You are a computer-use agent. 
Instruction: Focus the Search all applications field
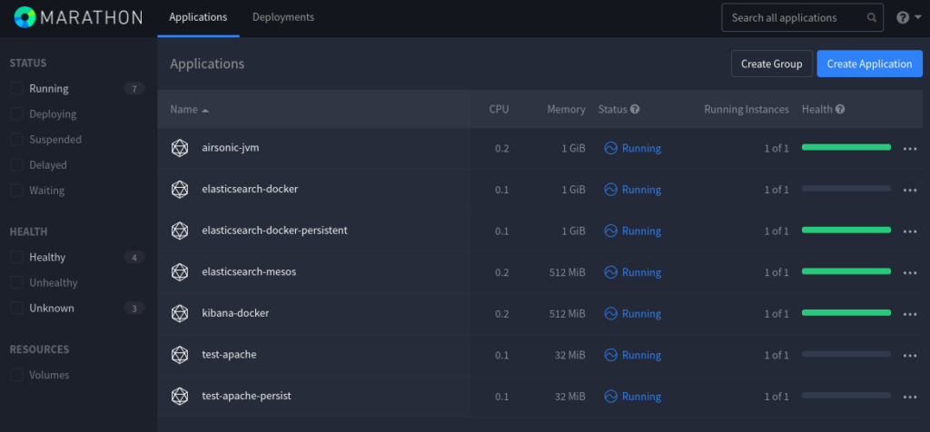tap(795, 17)
